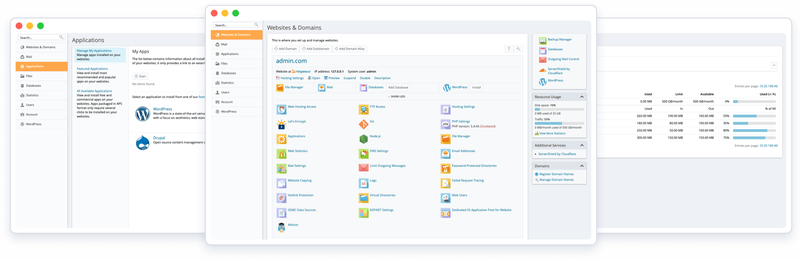
Task: Collapse the Domains panel
Action: point(581,166)
